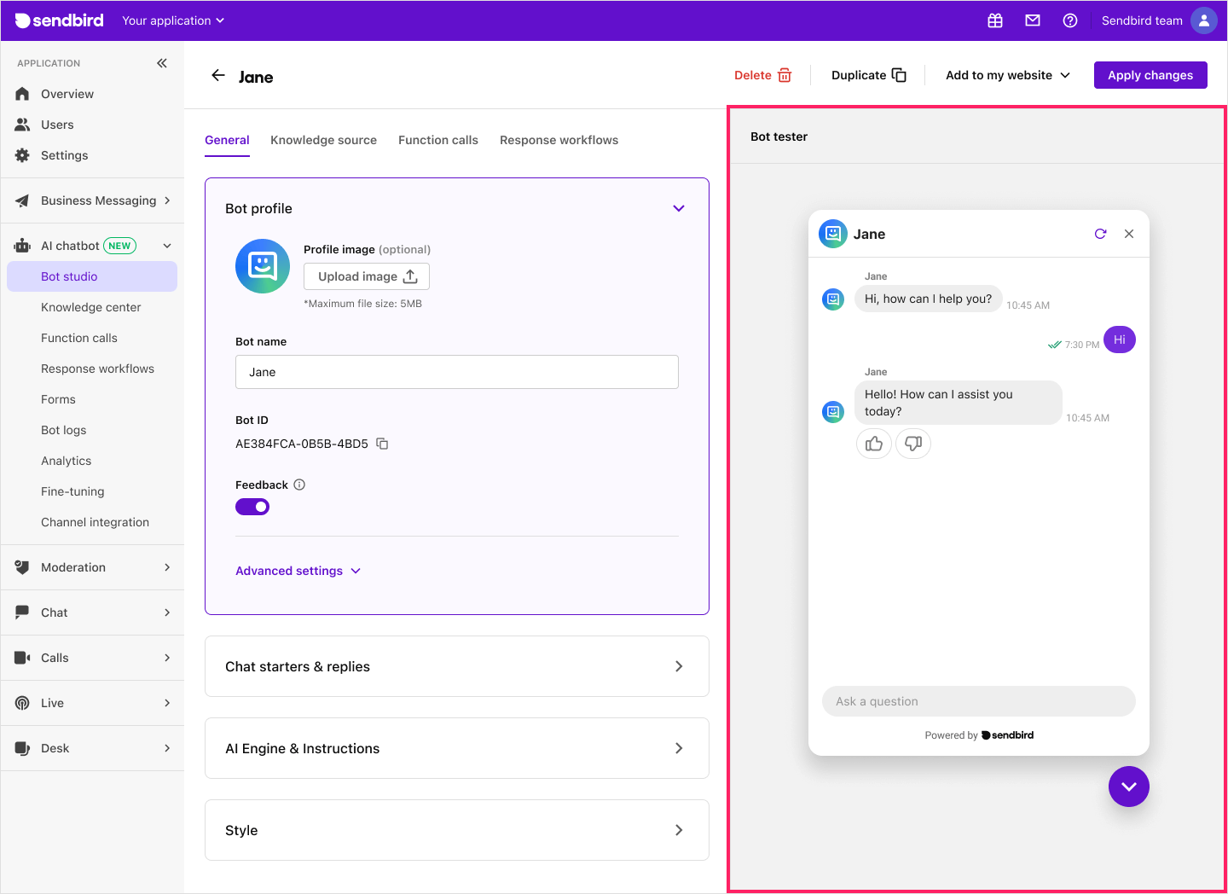Open the gift box icon in header
The width and height of the screenshot is (1228, 894).
point(995,20)
